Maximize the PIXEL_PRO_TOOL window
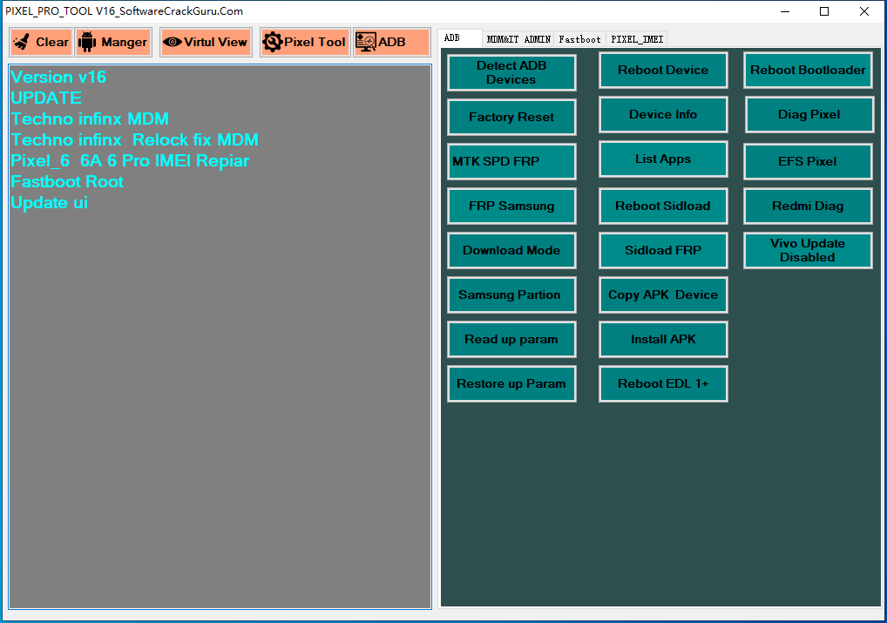This screenshot has height=623, width=887. 824,11
